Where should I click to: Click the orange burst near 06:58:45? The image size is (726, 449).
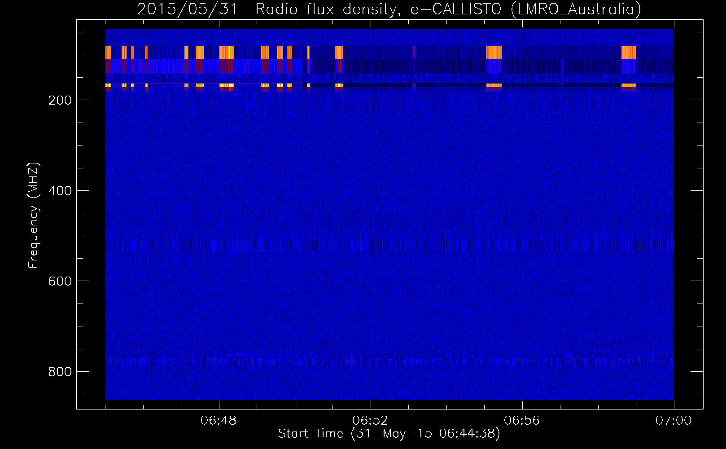(x=629, y=53)
